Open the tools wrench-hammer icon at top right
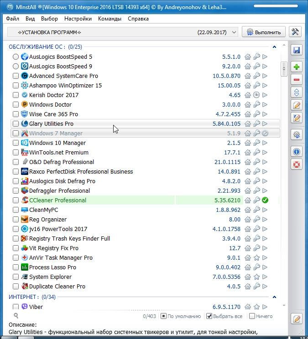 (x=295, y=32)
